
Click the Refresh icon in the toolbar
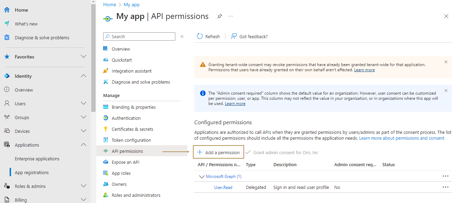[200, 36]
